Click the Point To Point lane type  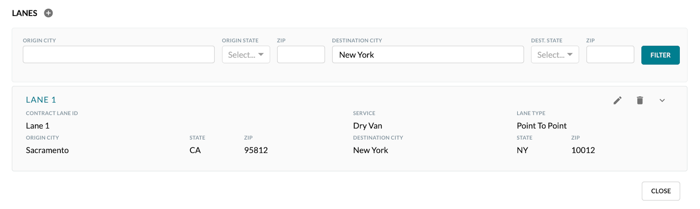click(542, 126)
